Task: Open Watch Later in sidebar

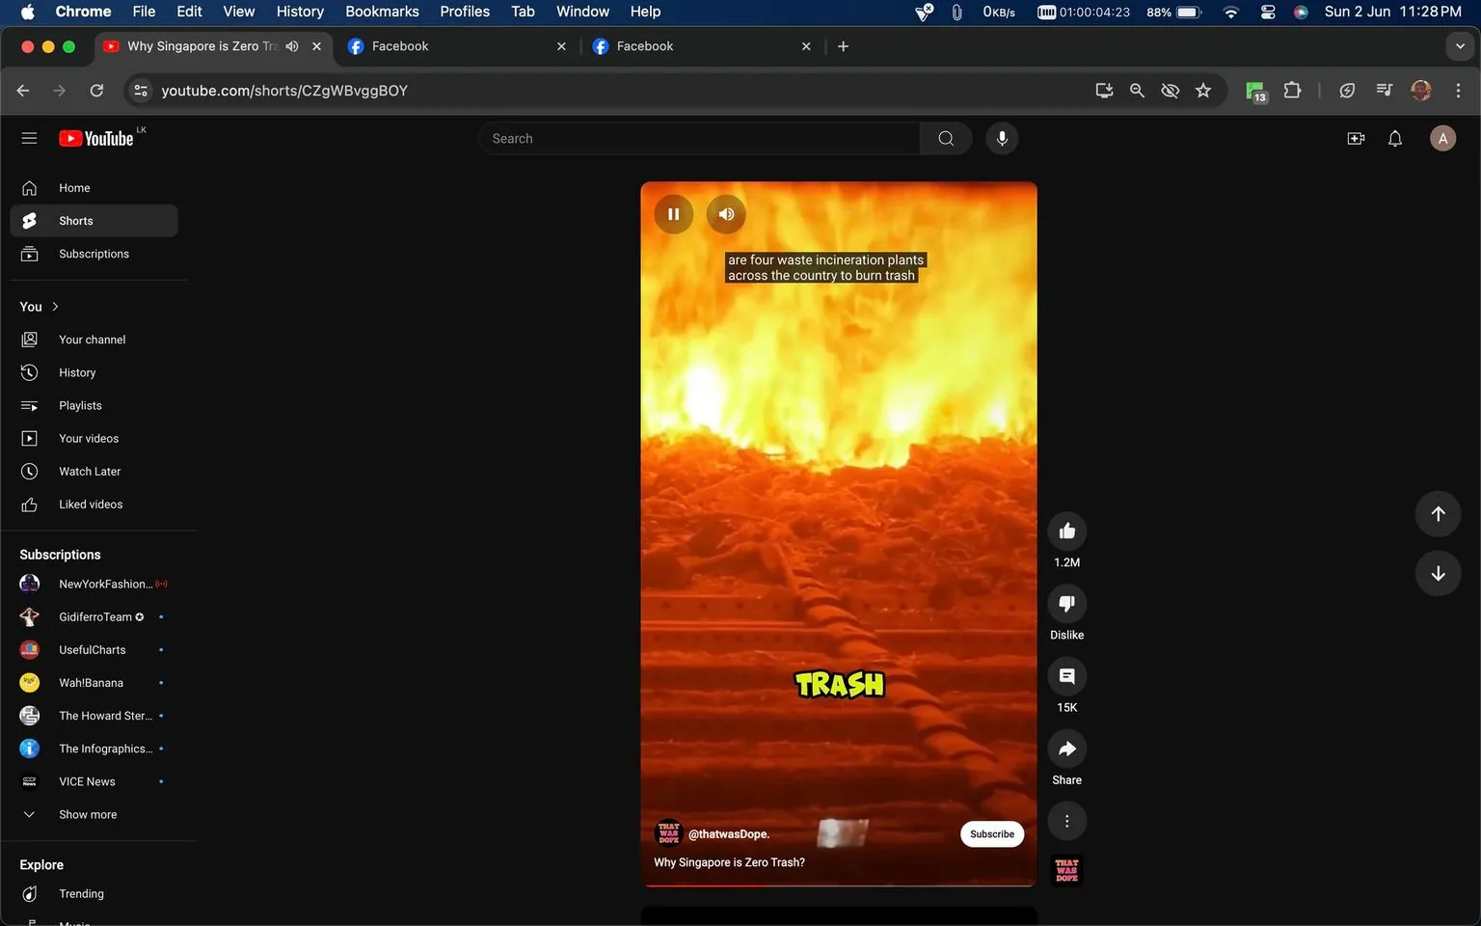Action: tap(90, 472)
